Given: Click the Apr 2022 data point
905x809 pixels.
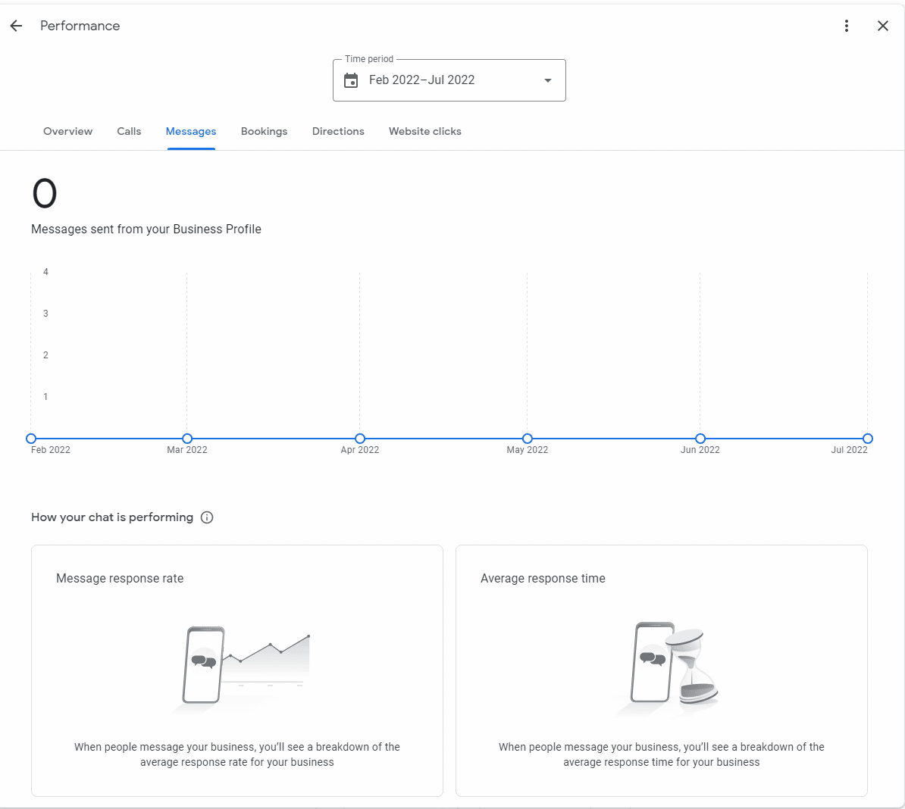Looking at the screenshot, I should coord(360,439).
